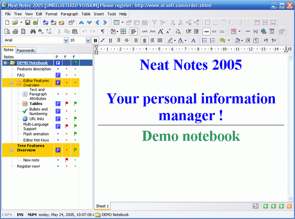
Task: Toggle justify alignment
Action: [x=160, y=40]
